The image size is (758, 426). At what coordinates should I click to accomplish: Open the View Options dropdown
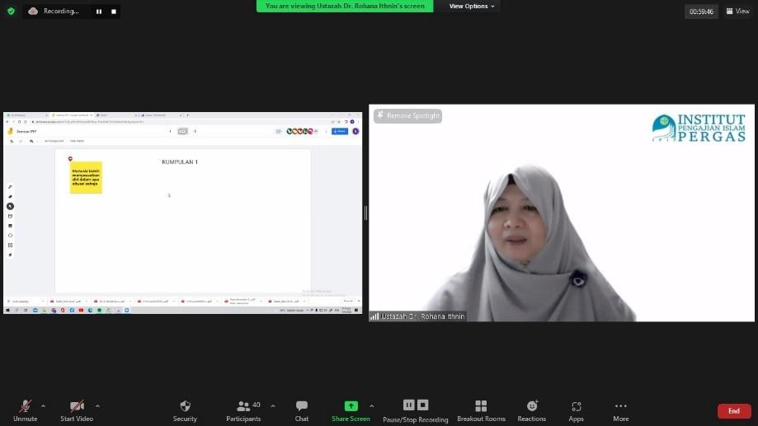coord(471,7)
